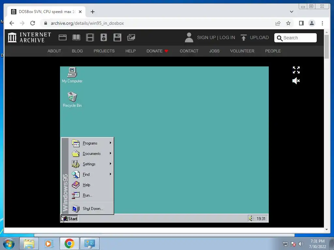Open JOBS page link
The image size is (334, 250).
(214, 51)
